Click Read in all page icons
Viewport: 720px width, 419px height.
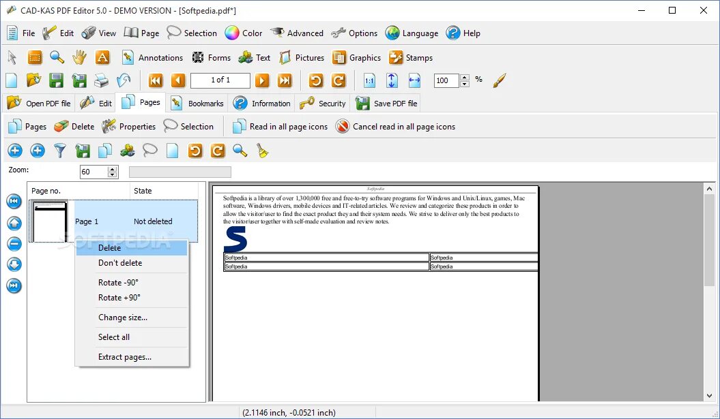[x=280, y=127]
